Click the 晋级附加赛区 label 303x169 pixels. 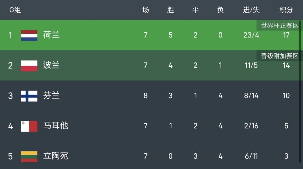[279, 56]
